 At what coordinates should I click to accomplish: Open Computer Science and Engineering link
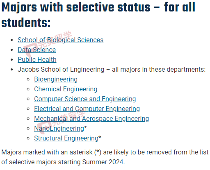coord(85,99)
